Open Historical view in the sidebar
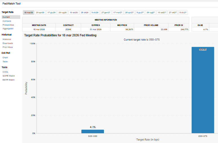The image size is (218, 143). (x=7, y=39)
